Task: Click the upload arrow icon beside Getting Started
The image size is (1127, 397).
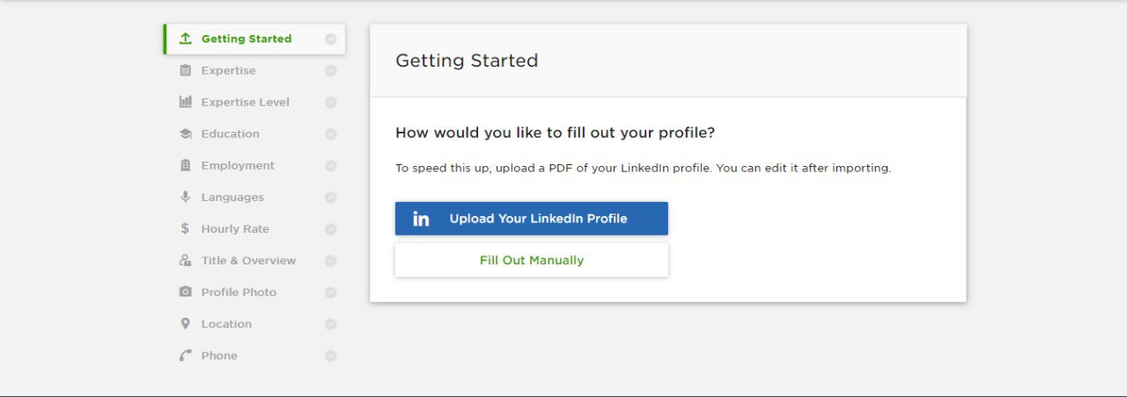Action: click(185, 39)
